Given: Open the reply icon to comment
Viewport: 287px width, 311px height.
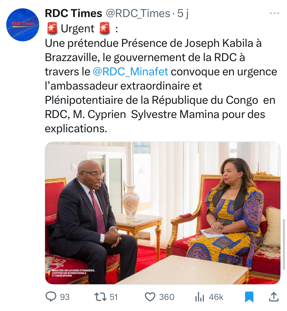Looking at the screenshot, I should (51, 296).
